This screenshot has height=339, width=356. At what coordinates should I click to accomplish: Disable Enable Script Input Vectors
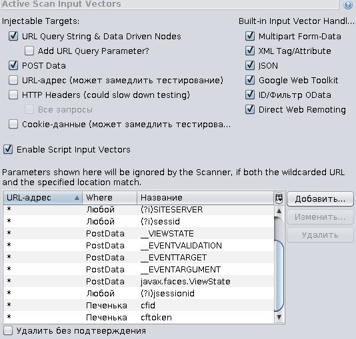click(x=8, y=149)
